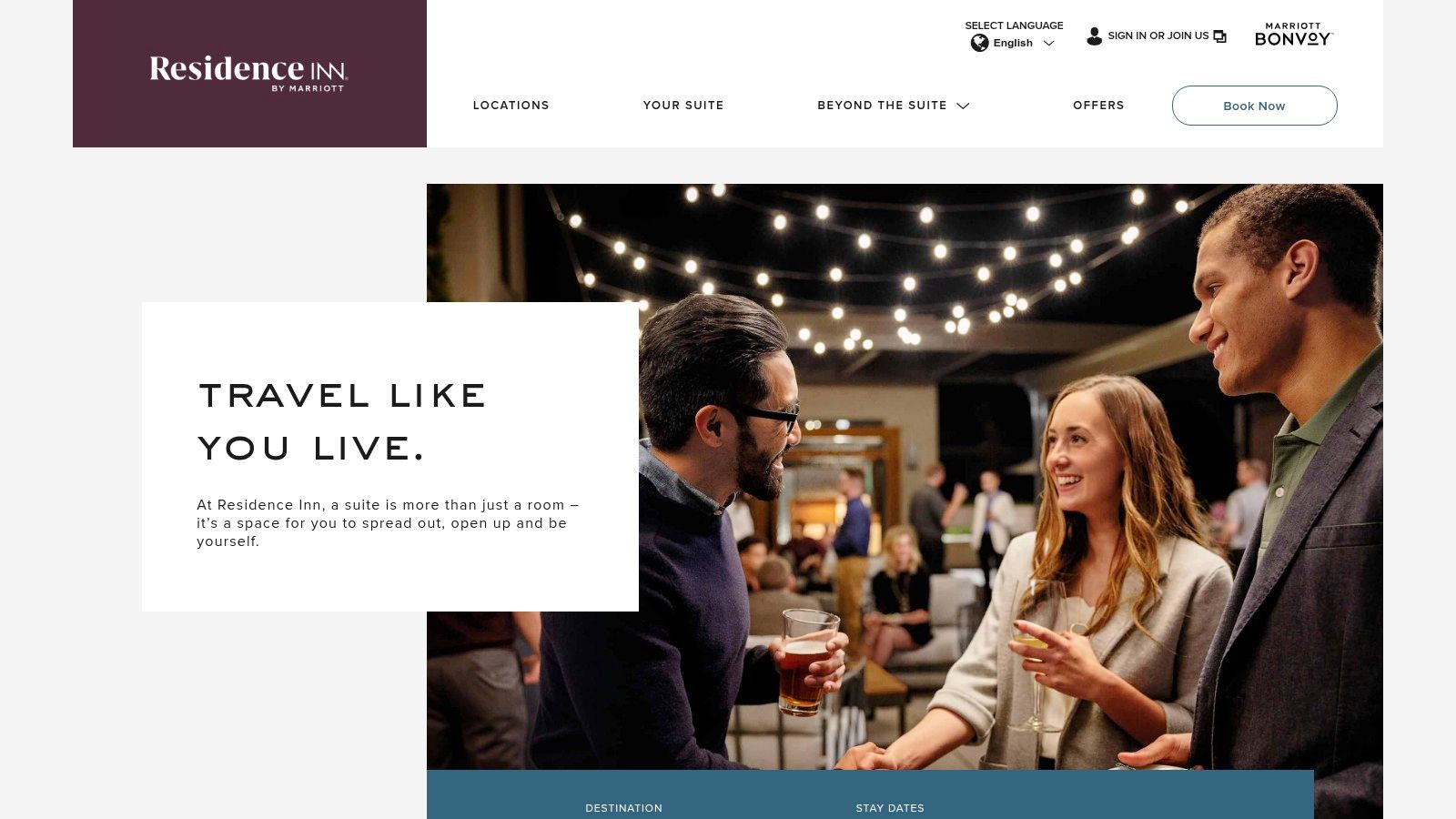Click the suite description paragraph text
Screen dimensions: 1456x819
[x=388, y=523]
